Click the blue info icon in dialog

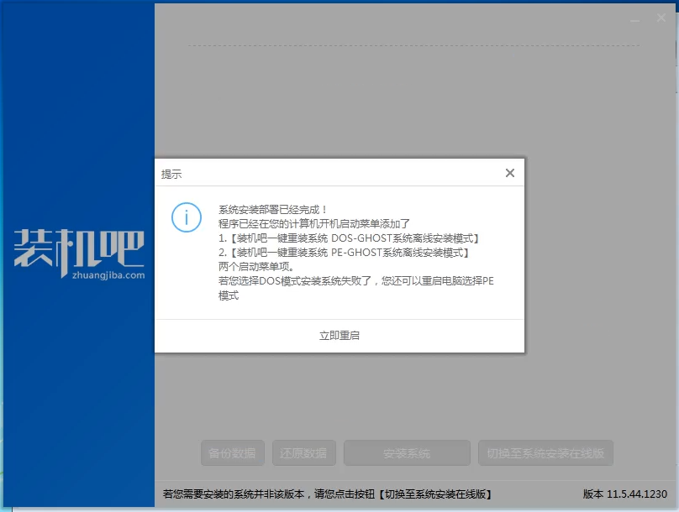(187, 217)
